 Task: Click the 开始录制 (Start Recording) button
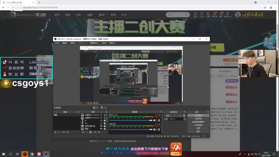(x=198, y=119)
